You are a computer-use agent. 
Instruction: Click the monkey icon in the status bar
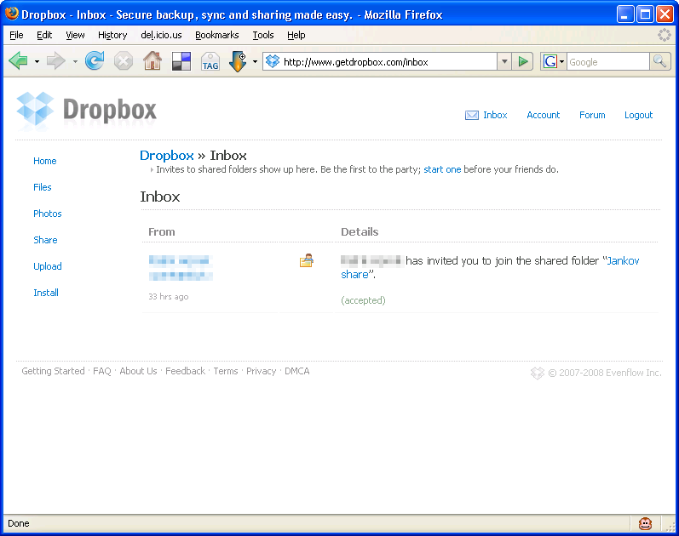(x=645, y=523)
